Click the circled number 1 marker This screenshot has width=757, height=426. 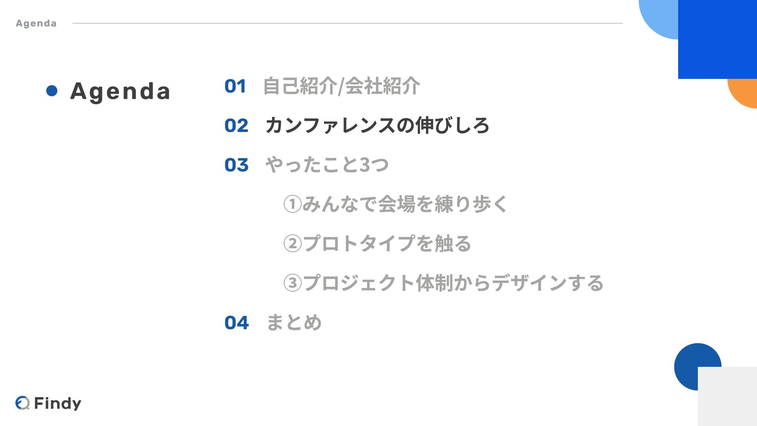[x=293, y=204]
